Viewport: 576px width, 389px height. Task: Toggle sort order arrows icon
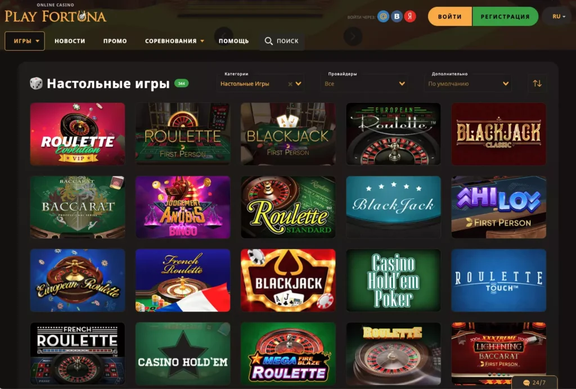coord(537,83)
